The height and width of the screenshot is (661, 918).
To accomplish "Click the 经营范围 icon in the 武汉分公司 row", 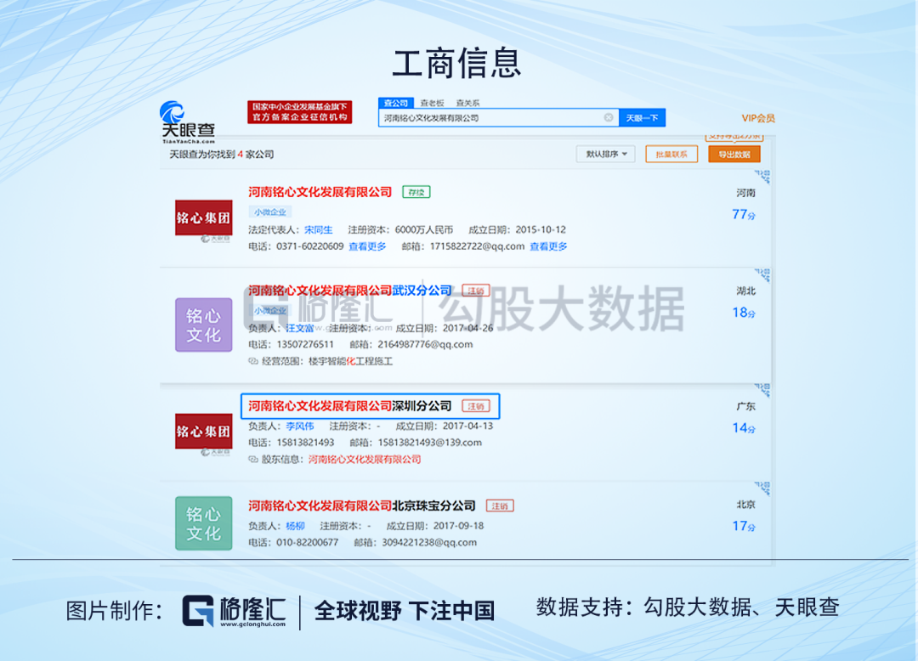I will pos(253,361).
